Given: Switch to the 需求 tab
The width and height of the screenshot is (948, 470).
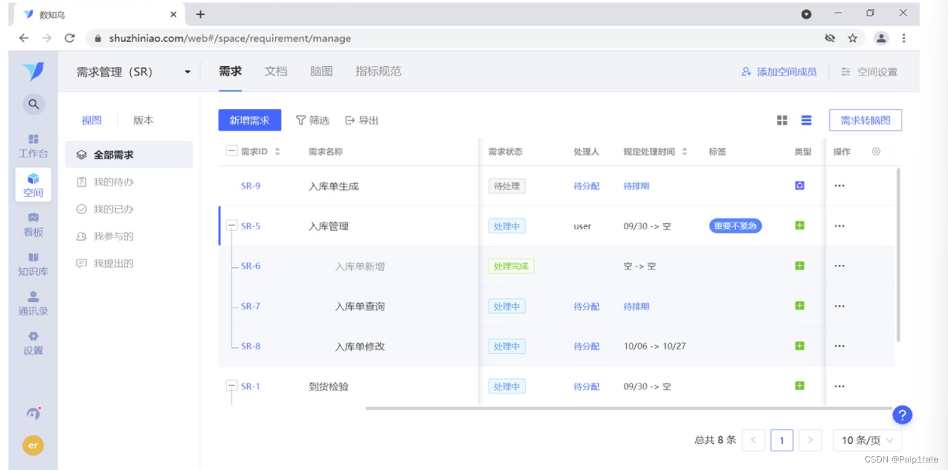Looking at the screenshot, I should tap(230, 71).
